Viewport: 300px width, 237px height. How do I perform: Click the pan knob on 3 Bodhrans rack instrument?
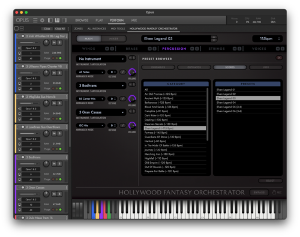46,164
